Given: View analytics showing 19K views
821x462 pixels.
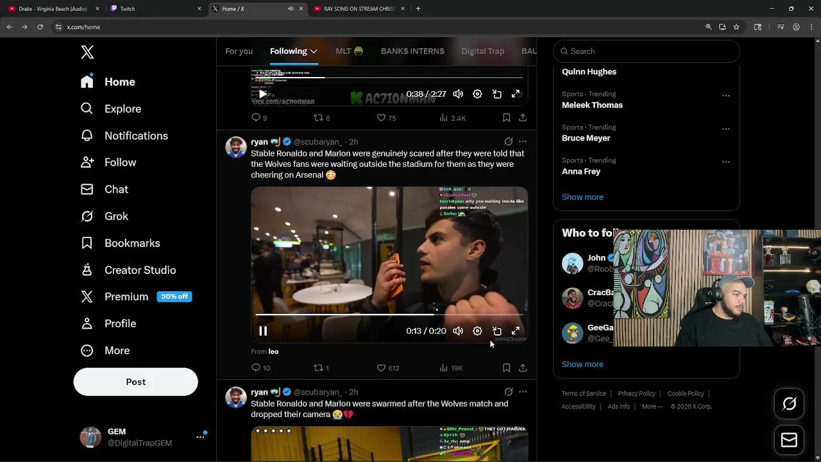Looking at the screenshot, I should pyautogui.click(x=451, y=368).
